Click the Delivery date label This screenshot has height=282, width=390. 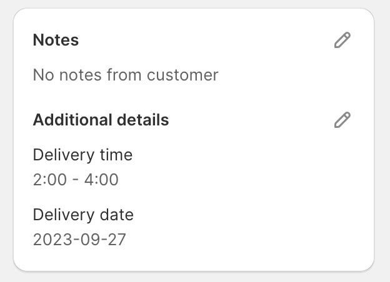pyautogui.click(x=83, y=215)
